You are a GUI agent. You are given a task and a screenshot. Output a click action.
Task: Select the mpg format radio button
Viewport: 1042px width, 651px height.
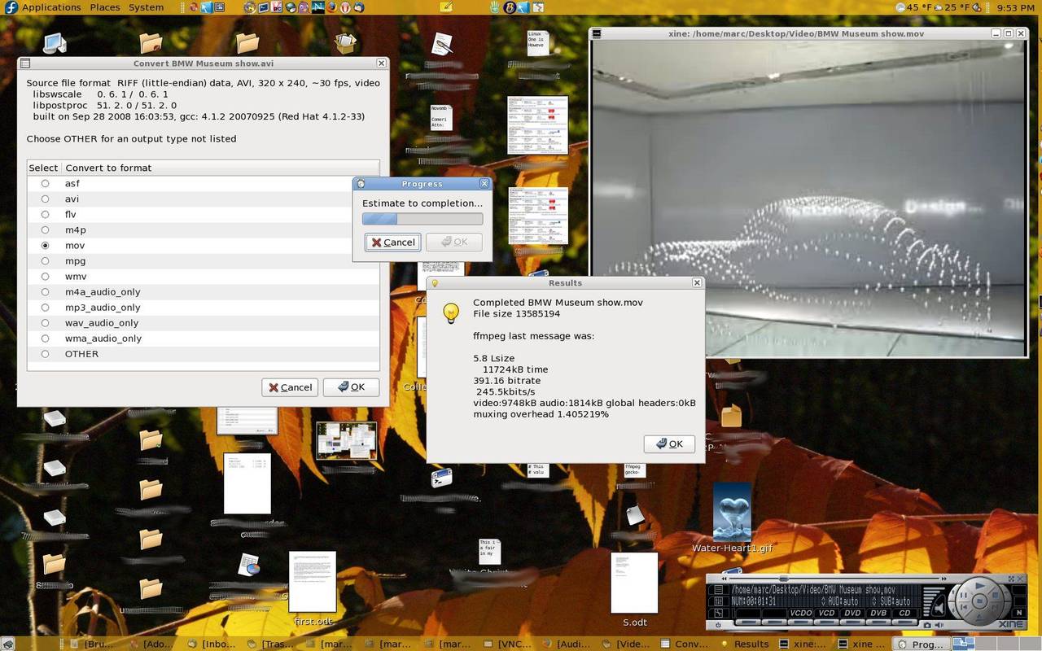45,260
